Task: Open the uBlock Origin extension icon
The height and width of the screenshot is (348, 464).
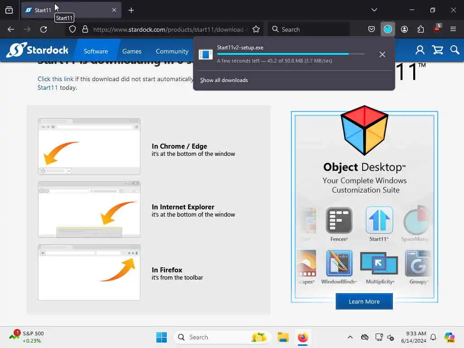Action: tap(437, 29)
